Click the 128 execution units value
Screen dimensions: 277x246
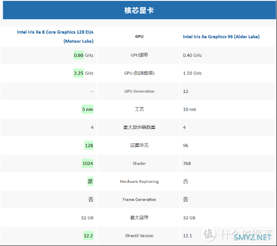(89, 145)
